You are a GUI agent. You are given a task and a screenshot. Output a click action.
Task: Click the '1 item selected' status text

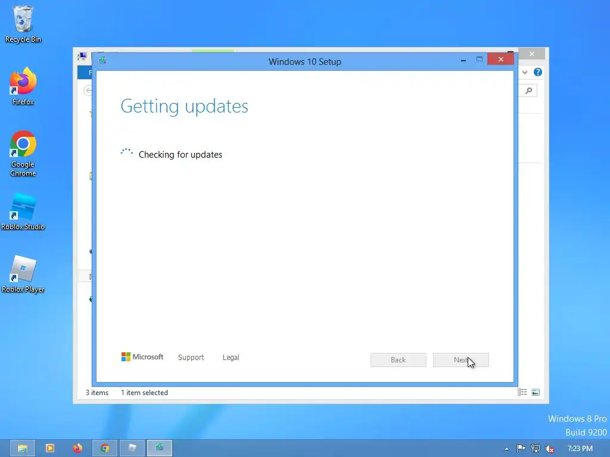144,393
